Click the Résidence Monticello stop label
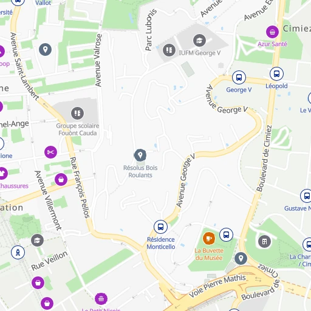311x311 pixels. 161,243
